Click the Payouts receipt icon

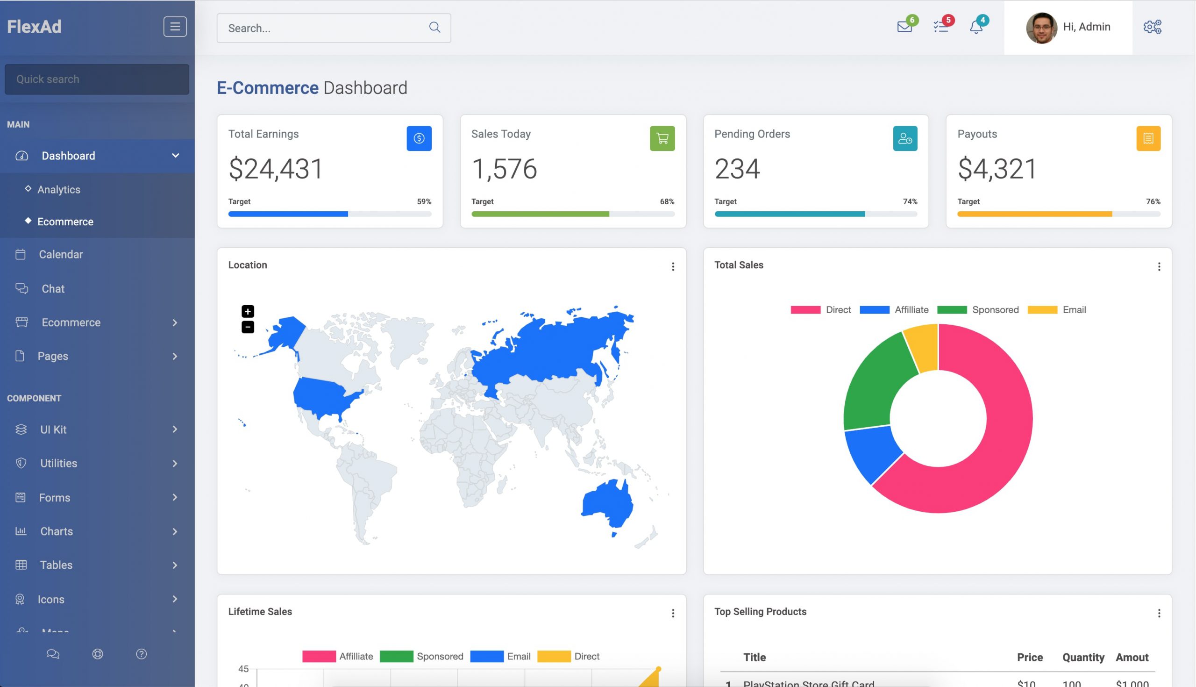(1148, 138)
